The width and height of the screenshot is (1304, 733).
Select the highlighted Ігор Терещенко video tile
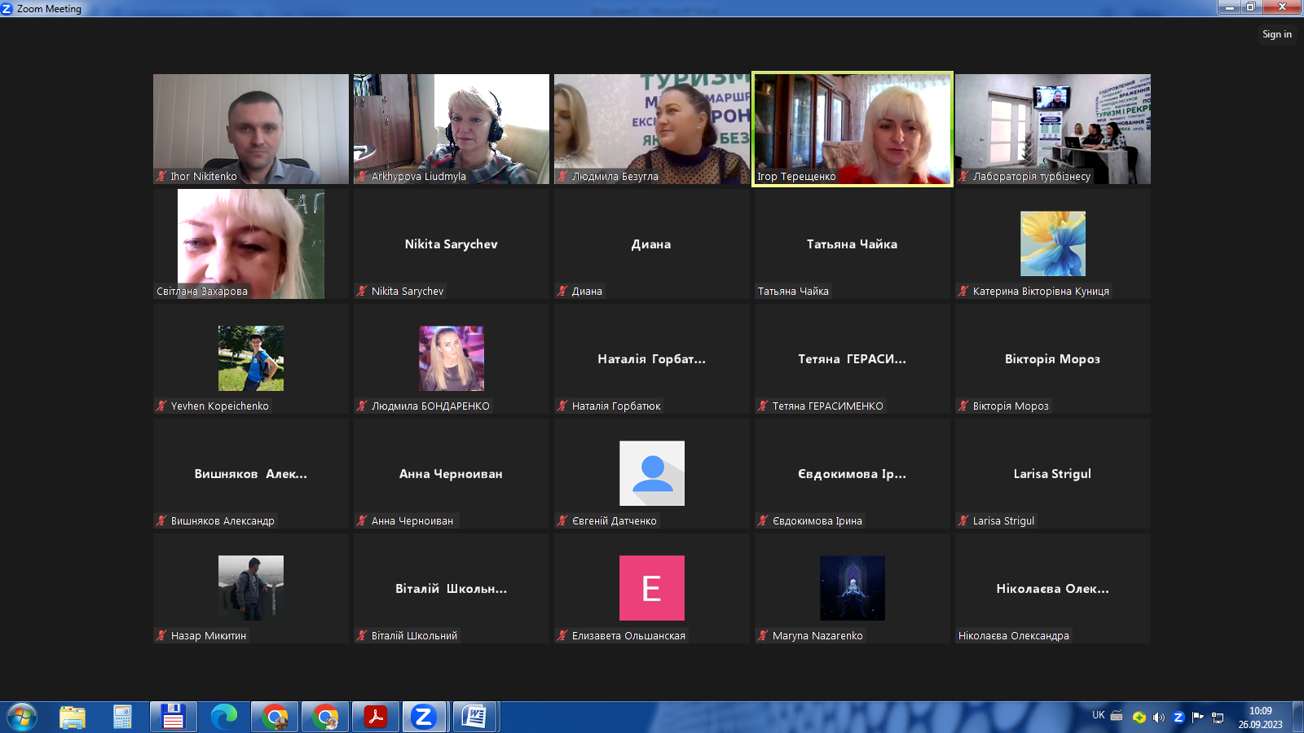[852, 129]
